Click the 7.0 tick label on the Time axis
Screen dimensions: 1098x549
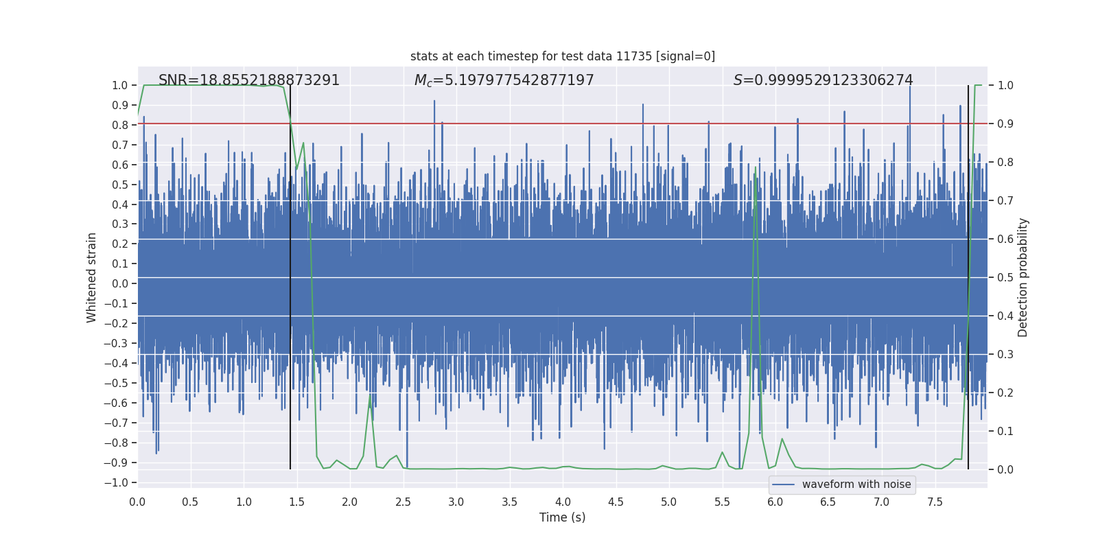(882, 502)
